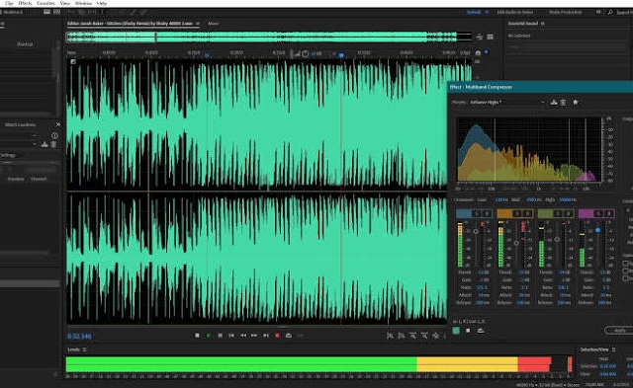Click the blue band threshold slider handle

coord(476,231)
